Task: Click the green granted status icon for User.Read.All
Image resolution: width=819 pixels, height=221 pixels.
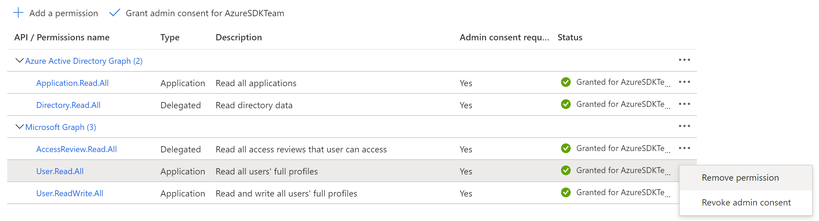Action: tap(566, 170)
